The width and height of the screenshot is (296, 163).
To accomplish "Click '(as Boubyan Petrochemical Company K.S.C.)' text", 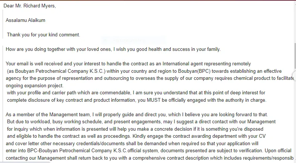I will [56, 71].
